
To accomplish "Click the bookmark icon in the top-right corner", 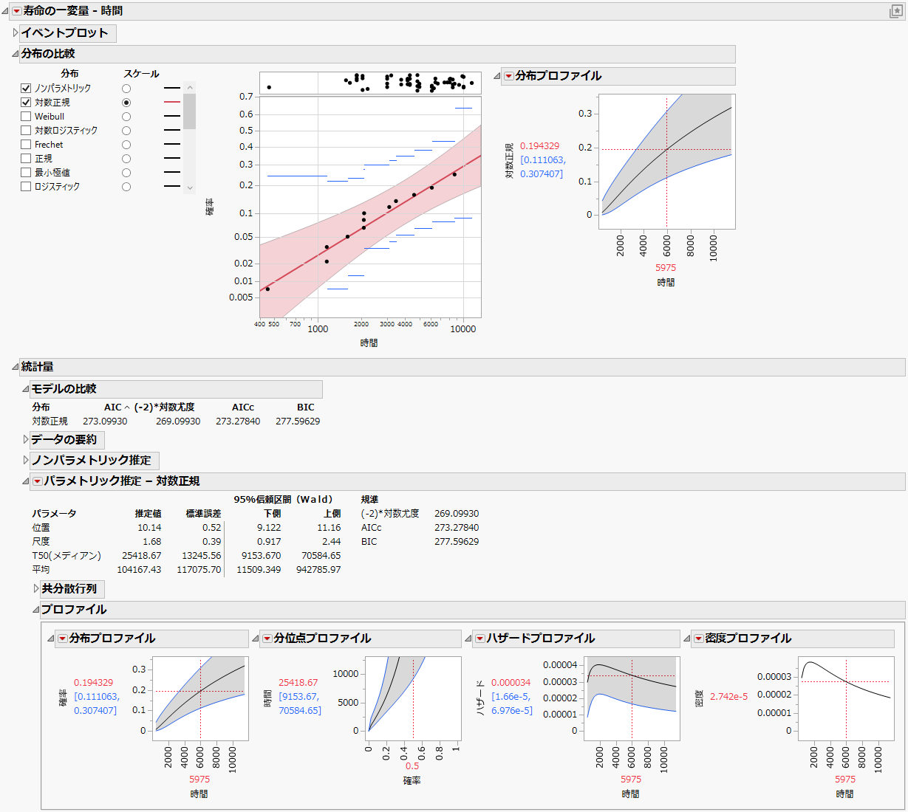I will point(897,11).
